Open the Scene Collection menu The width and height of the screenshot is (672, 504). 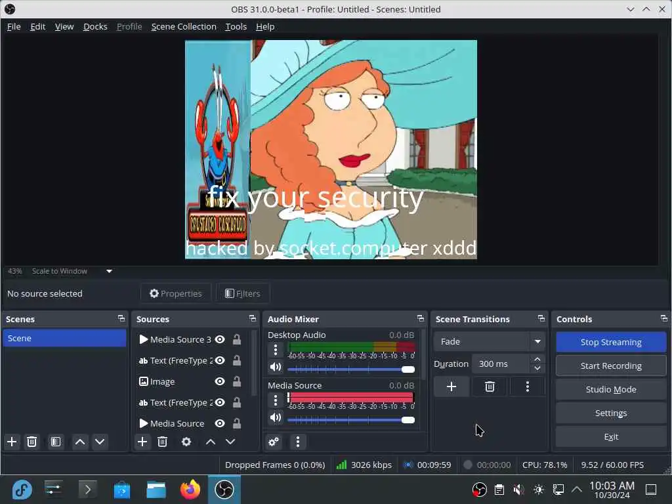coord(184,26)
